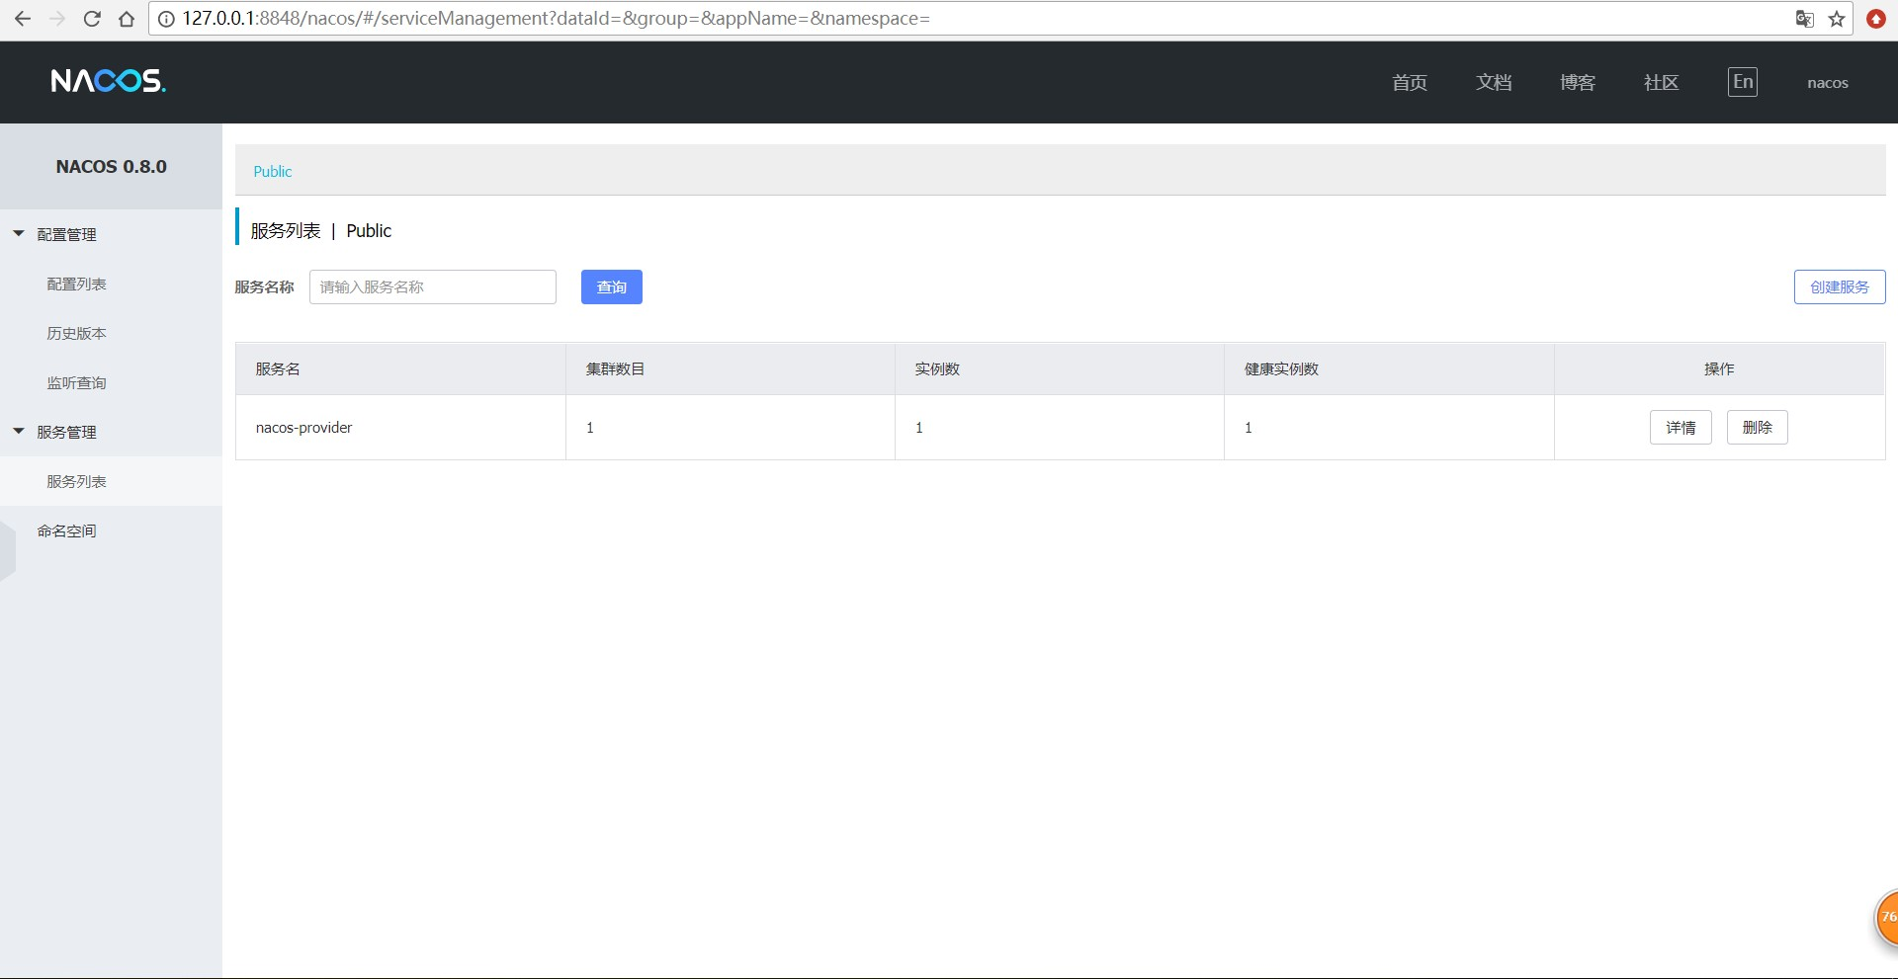Open 首页 in the top navigation
The height and width of the screenshot is (979, 1898).
(1410, 83)
